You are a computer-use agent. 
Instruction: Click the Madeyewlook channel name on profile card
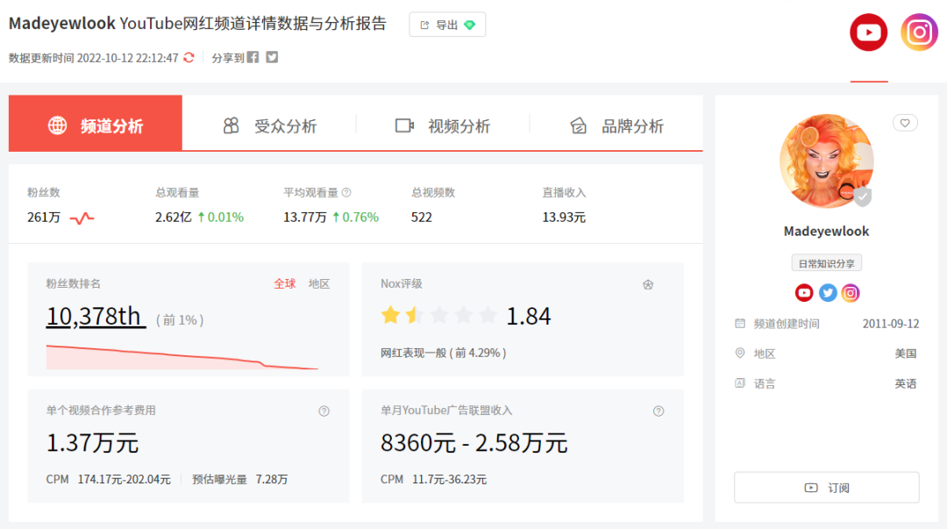(x=826, y=231)
